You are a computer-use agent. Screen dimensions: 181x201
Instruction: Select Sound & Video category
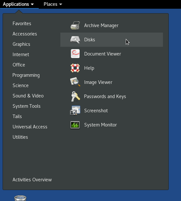(28, 96)
